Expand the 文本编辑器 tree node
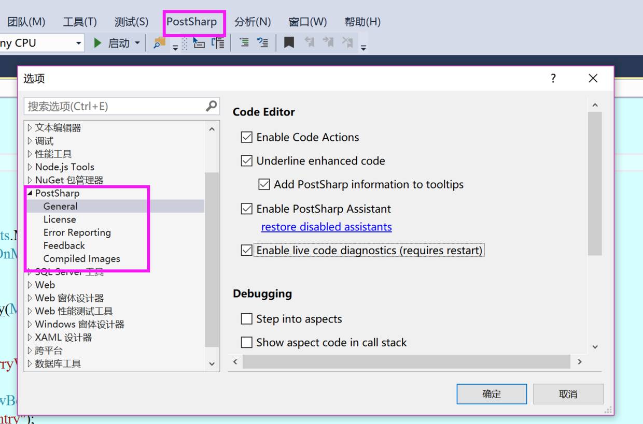 coord(30,128)
